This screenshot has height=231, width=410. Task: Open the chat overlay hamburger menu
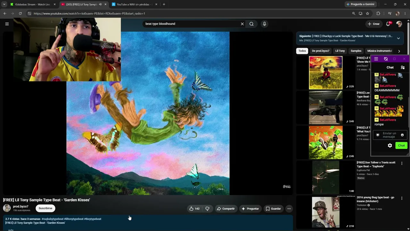pos(376,59)
